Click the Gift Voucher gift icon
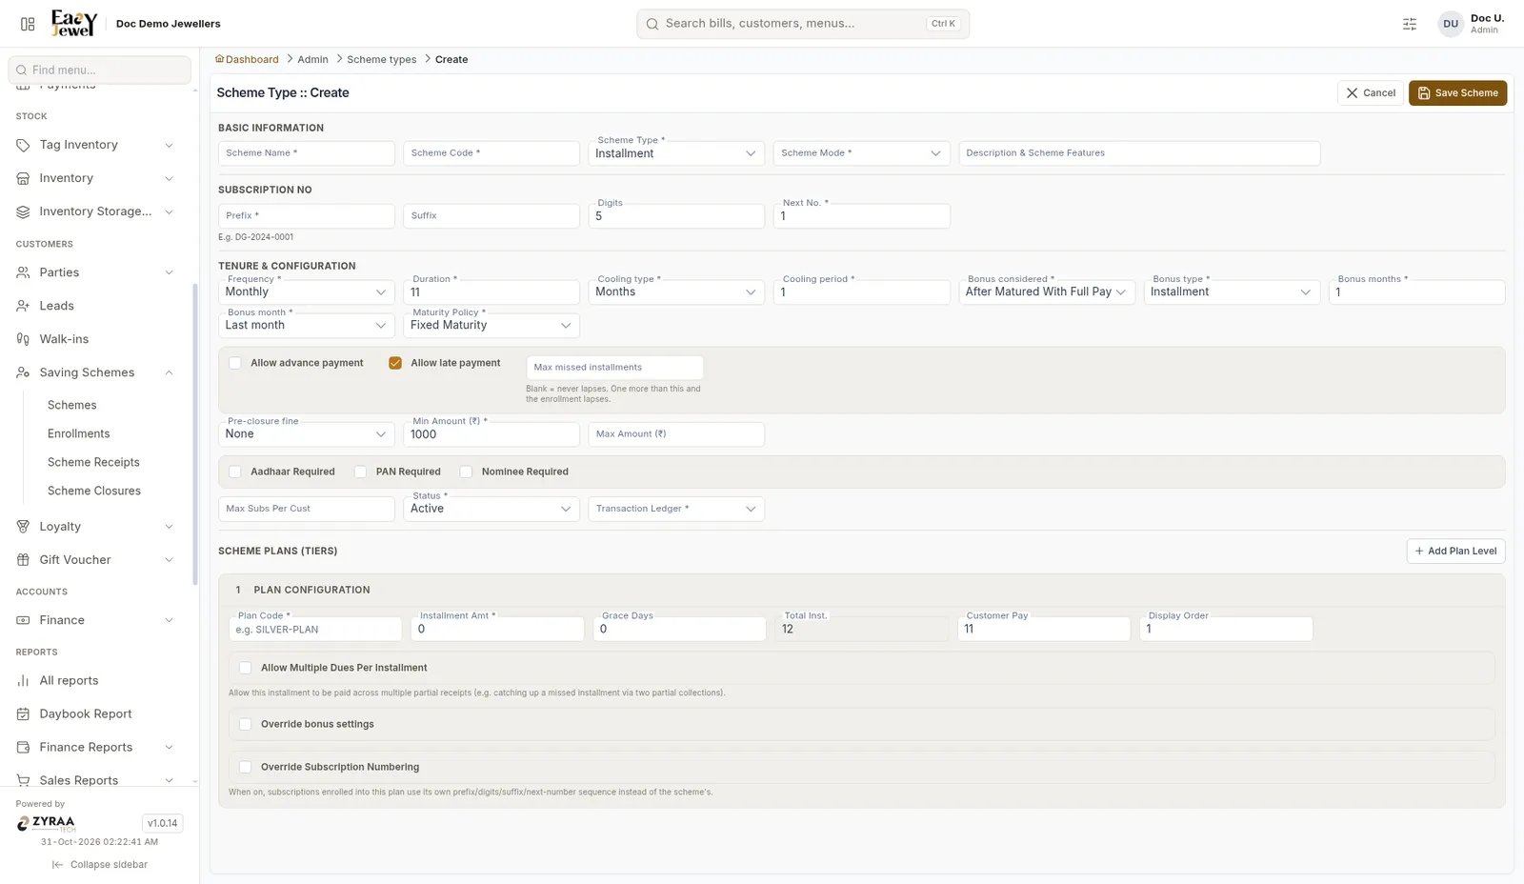 (x=23, y=560)
